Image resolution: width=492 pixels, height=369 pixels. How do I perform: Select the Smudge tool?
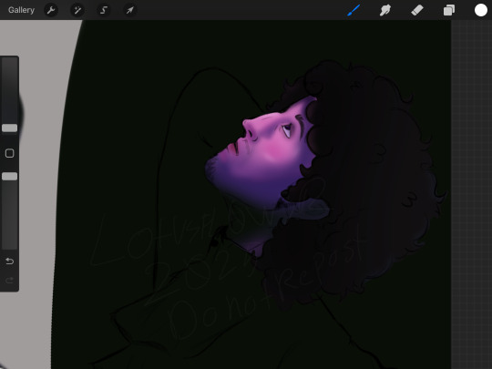(385, 10)
